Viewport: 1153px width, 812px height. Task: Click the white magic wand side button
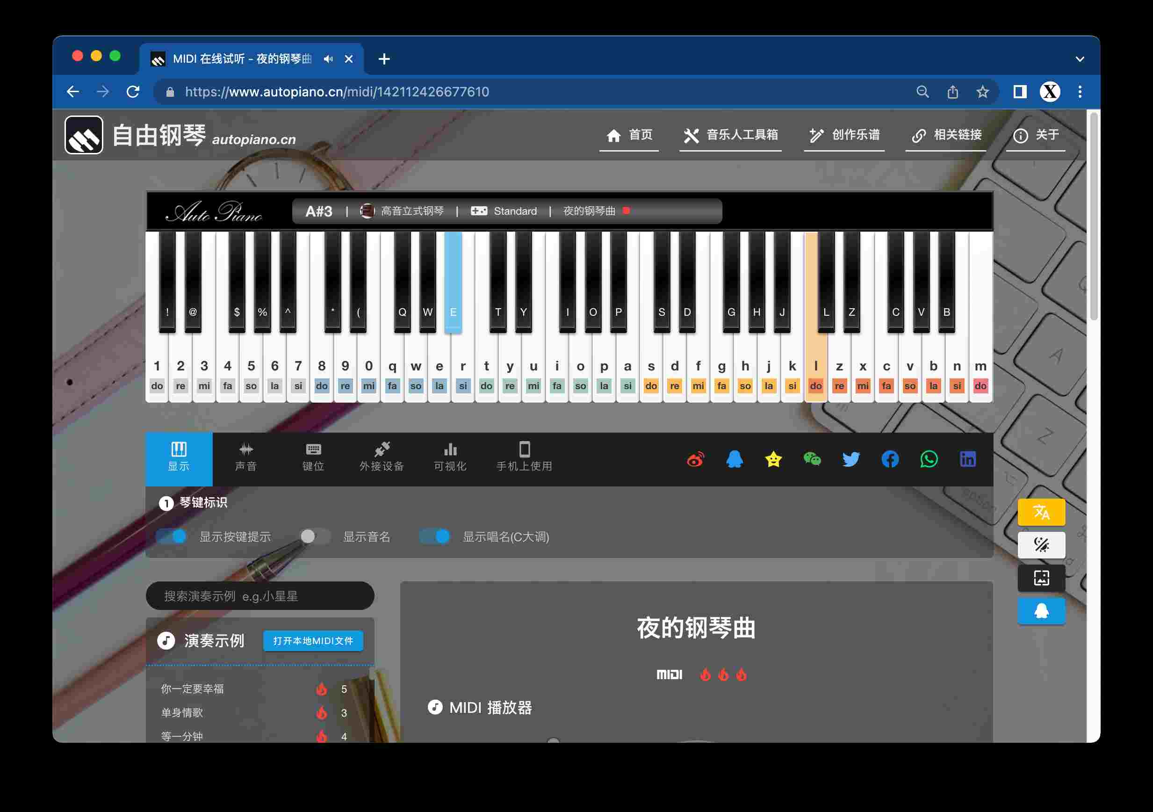pos(1041,544)
